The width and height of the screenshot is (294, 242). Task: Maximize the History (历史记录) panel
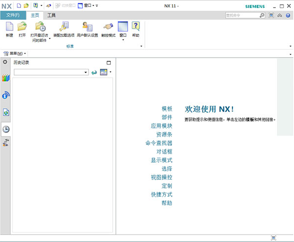pyautogui.click(x=109, y=63)
